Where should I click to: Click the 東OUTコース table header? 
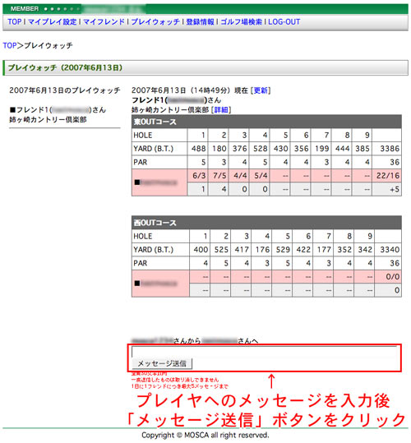click(266, 122)
